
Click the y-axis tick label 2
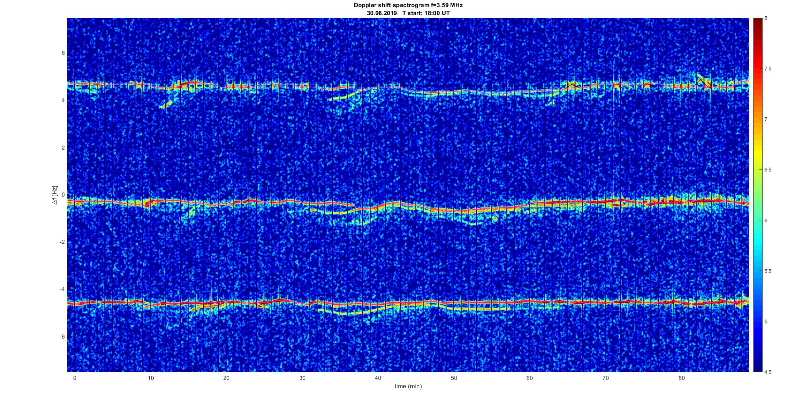[x=63, y=148]
